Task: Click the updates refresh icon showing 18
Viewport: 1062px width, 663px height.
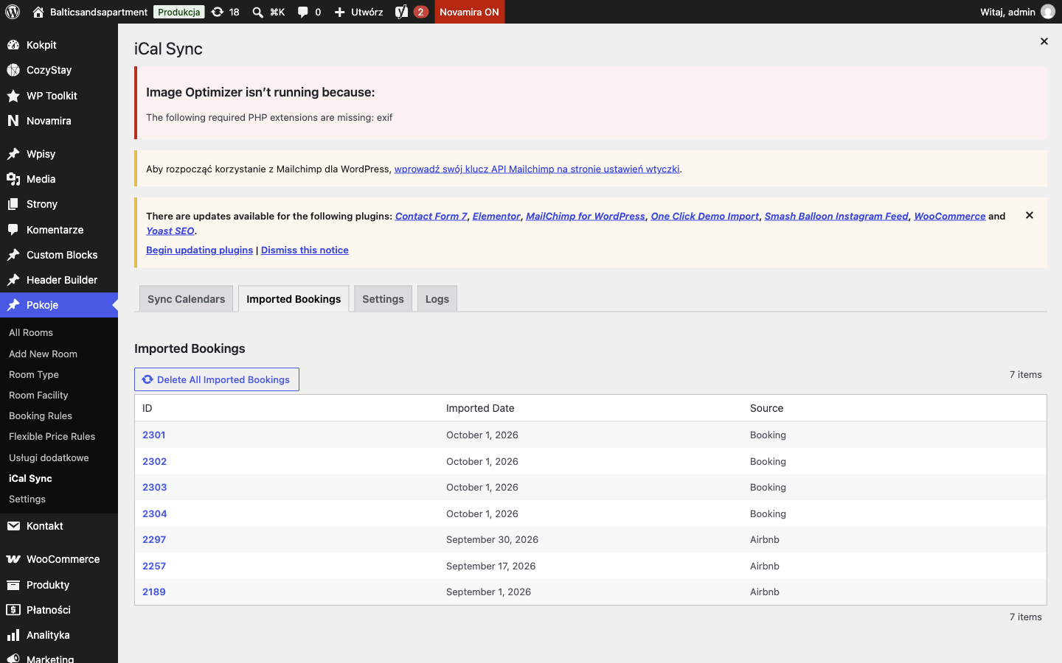Action: [218, 12]
